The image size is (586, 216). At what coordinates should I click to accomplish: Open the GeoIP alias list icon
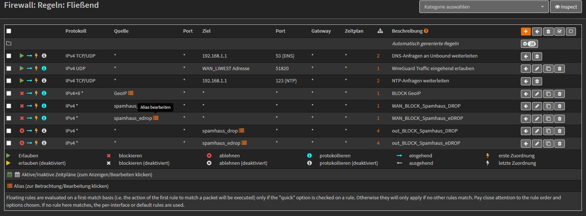coord(131,93)
